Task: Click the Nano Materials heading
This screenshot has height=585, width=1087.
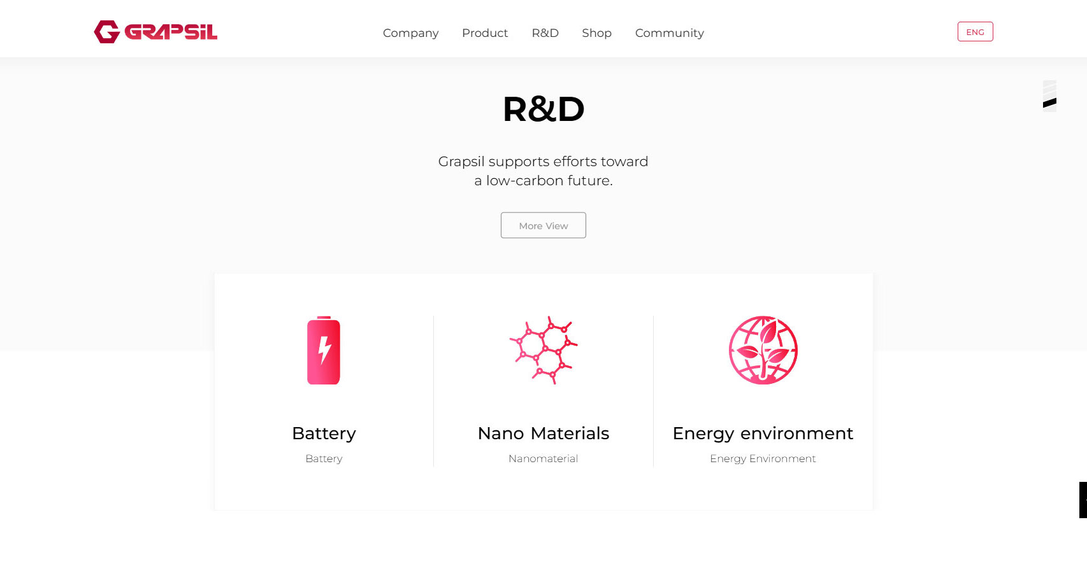Action: [x=543, y=433]
